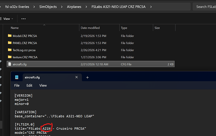Click date 2/21/2026 12:18 AM

(x=94, y=64)
